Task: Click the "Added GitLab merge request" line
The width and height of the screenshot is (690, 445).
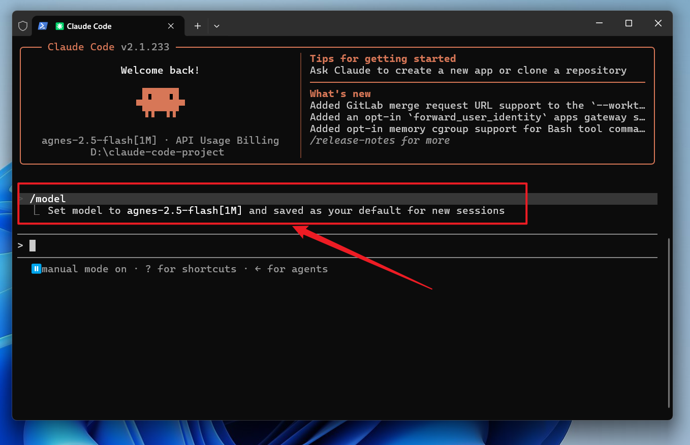Action: [478, 105]
